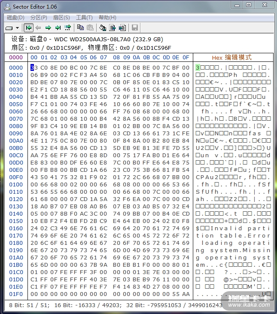Select first hex byte 33 at offset 0000
Screen dimensions: 277x314
pos(34,68)
